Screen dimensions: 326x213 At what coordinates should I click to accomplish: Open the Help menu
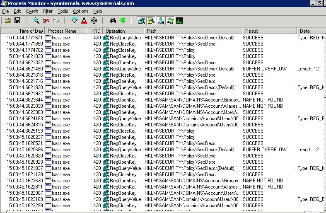97,11
